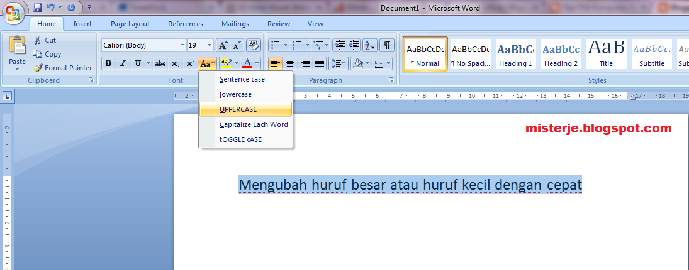
Task: Align the text to the right
Action: pos(305,63)
